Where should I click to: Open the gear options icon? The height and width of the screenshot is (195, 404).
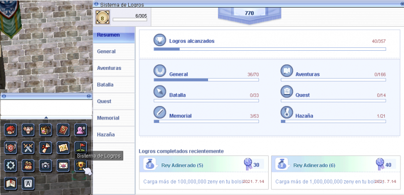[x=11, y=166]
